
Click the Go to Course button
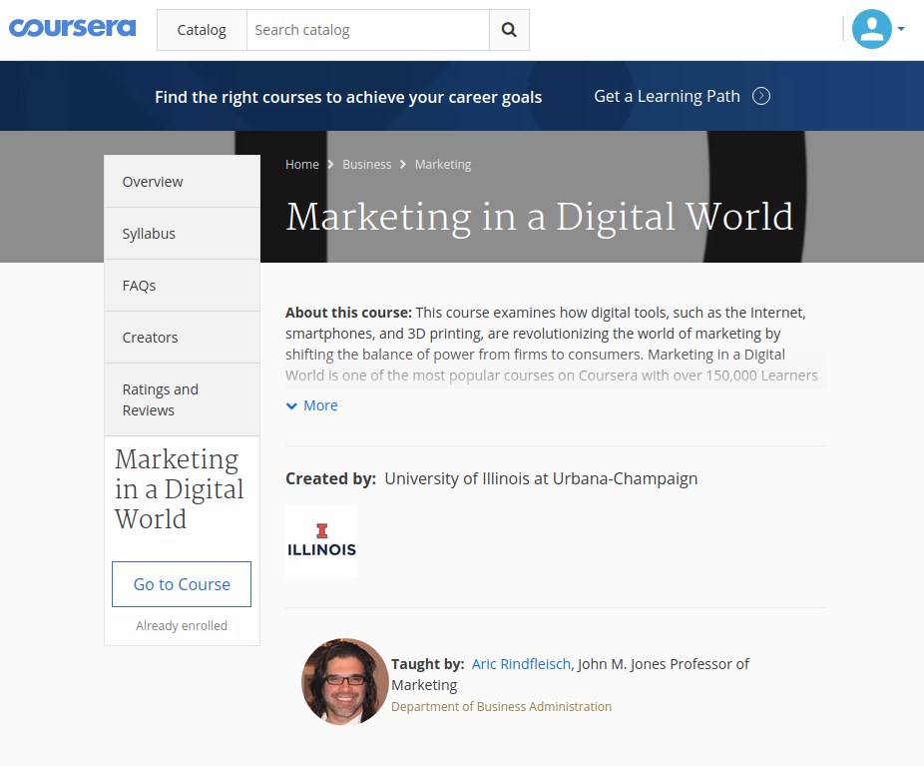point(182,584)
